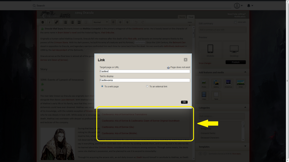
Task: Click the 'Page does not exist' status icon
Action: point(168,67)
